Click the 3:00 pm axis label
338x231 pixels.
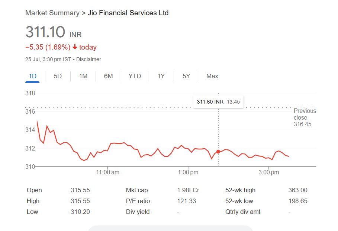coord(268,173)
